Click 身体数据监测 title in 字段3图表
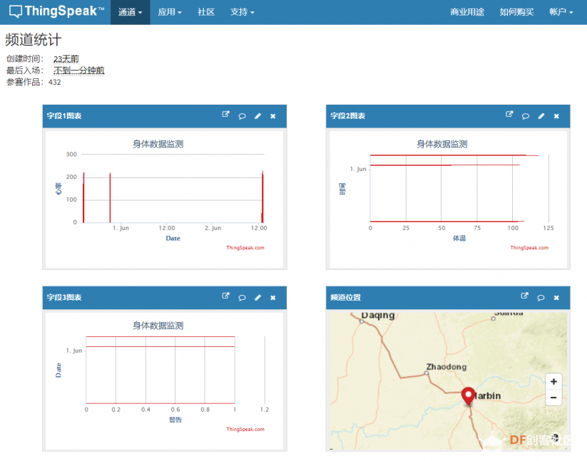587x461 pixels. (x=158, y=326)
